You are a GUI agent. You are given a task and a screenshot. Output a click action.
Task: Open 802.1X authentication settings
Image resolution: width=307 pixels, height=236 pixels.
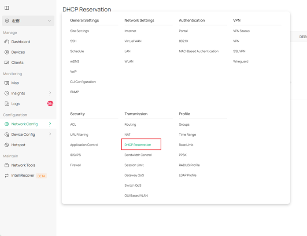click(184, 41)
